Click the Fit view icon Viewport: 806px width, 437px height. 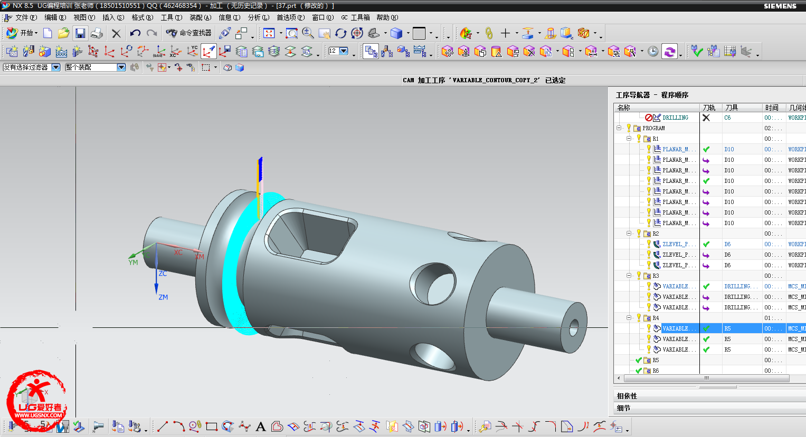269,33
